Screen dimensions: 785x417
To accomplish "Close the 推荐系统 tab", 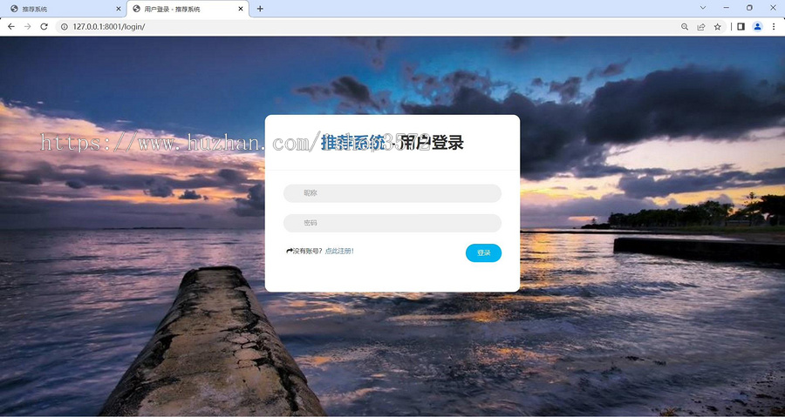I will pyautogui.click(x=118, y=9).
